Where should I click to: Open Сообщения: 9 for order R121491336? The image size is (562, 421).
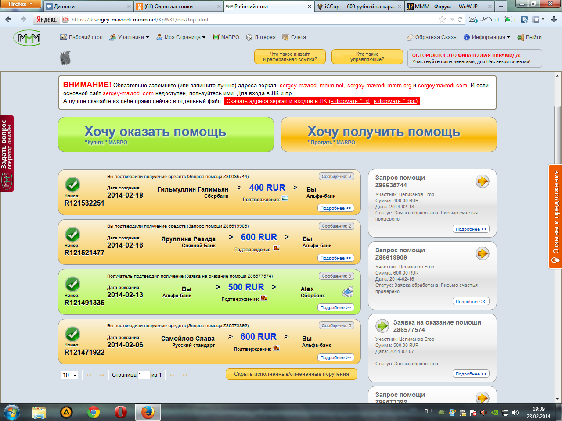click(336, 276)
